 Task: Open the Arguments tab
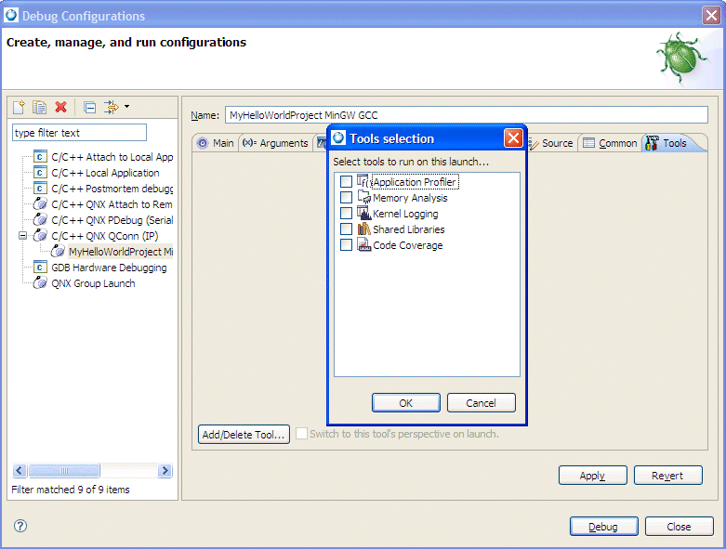click(x=275, y=143)
